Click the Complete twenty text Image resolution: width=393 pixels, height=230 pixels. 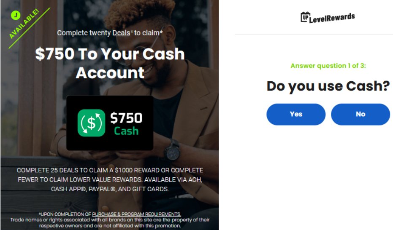point(84,33)
